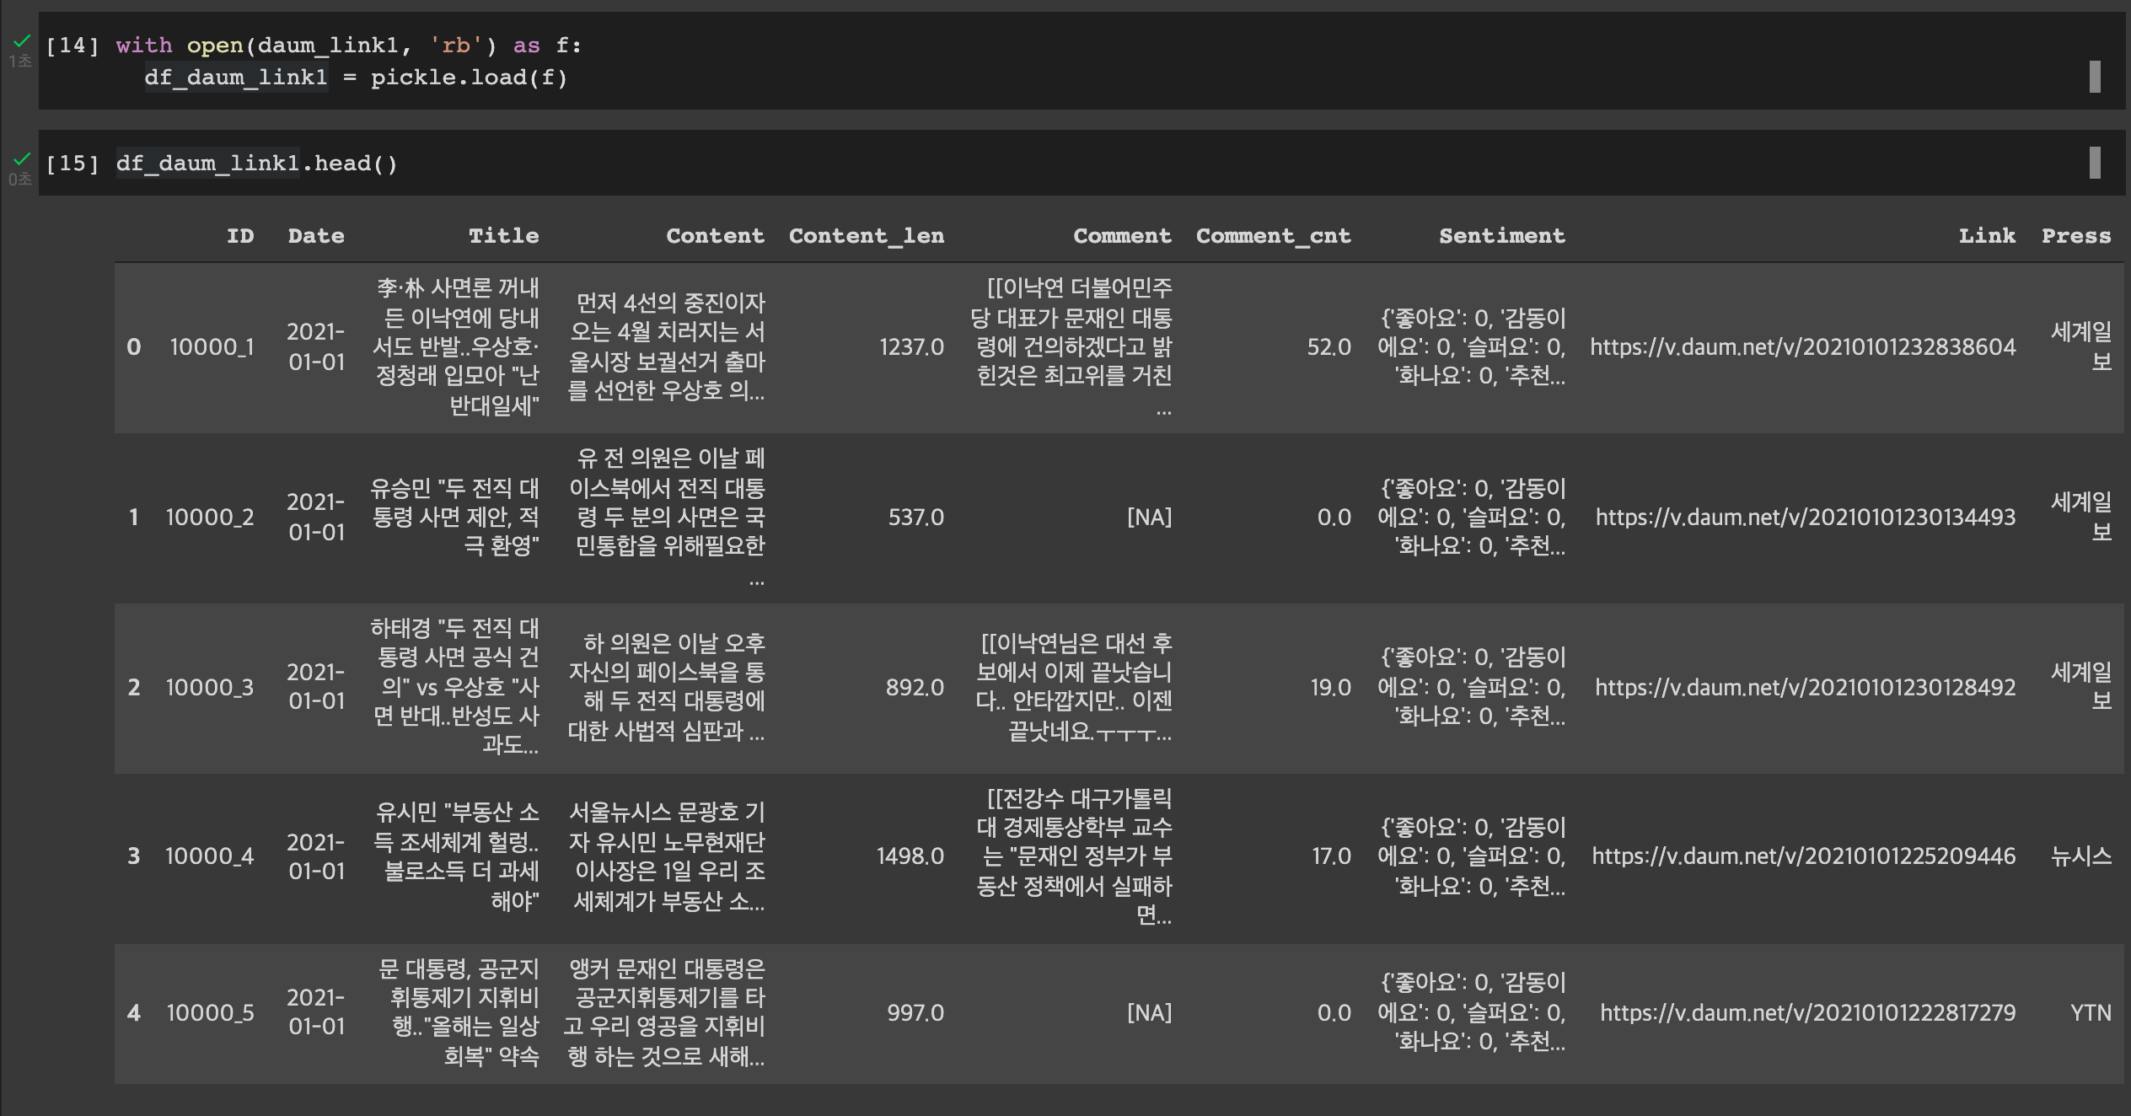
Task: Click the 1498.0 content length value
Action: (x=910, y=856)
